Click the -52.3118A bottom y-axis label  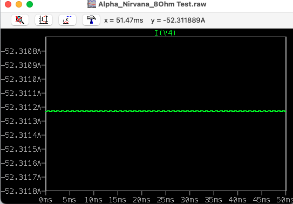tap(21, 191)
